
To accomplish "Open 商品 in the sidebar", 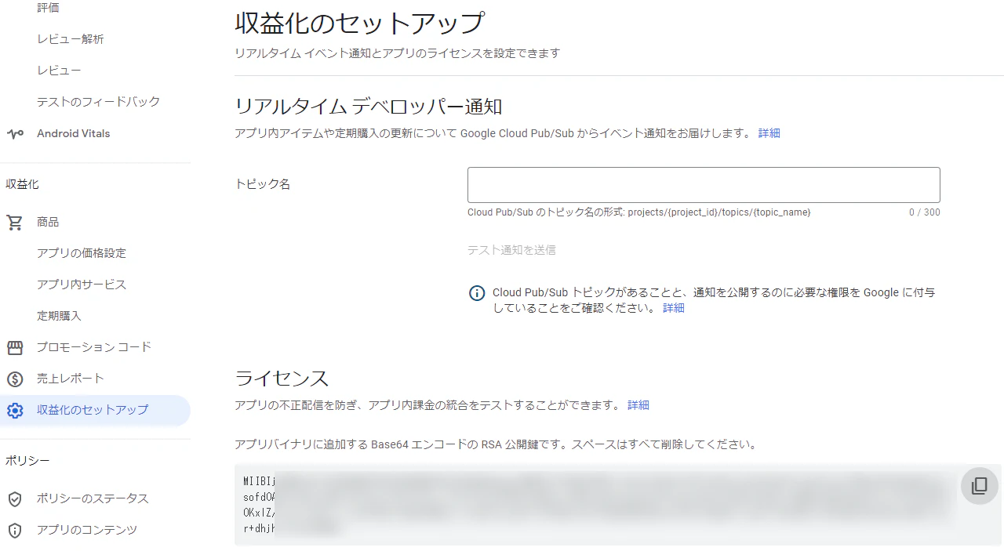I will pyautogui.click(x=48, y=223).
